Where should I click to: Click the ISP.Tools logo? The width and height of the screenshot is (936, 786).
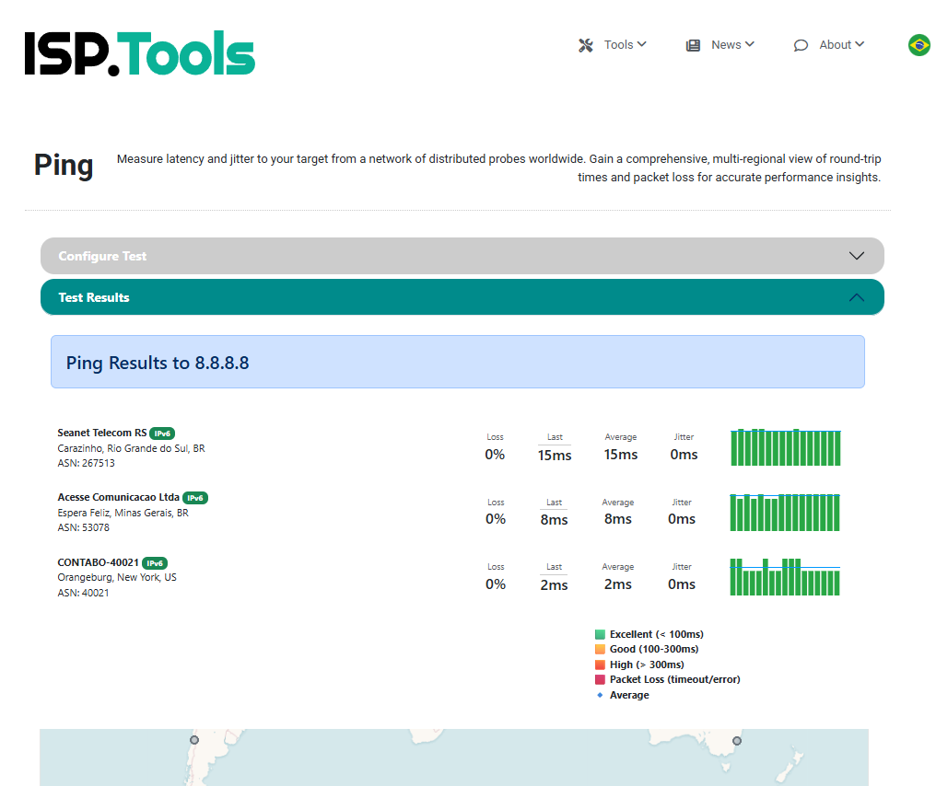click(139, 52)
